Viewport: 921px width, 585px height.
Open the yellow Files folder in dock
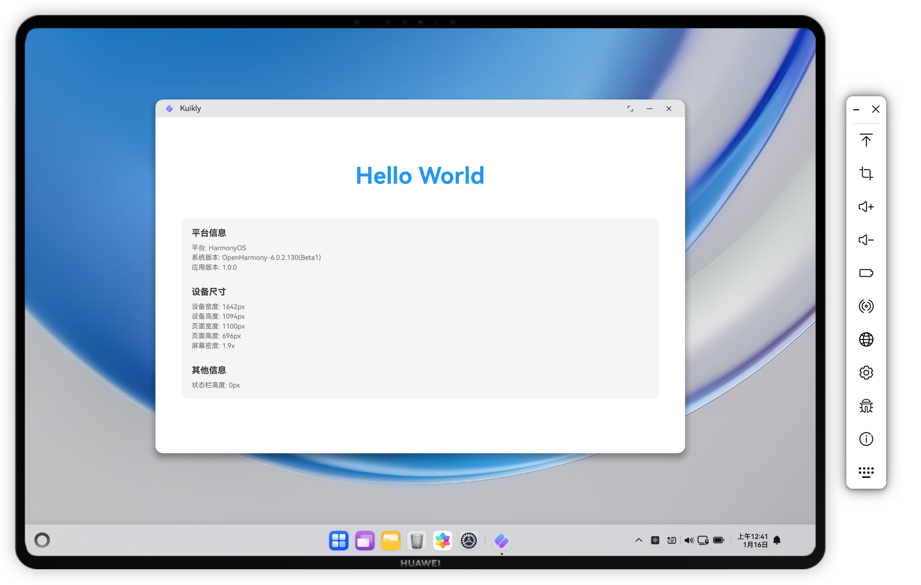tap(390, 541)
